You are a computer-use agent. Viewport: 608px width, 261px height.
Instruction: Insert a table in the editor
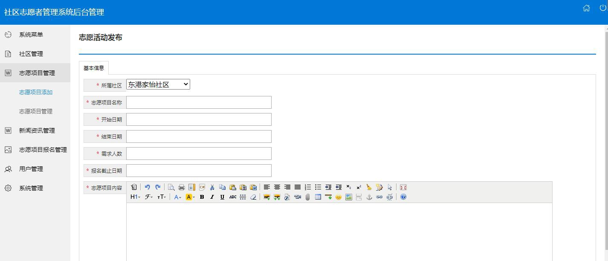coord(318,197)
